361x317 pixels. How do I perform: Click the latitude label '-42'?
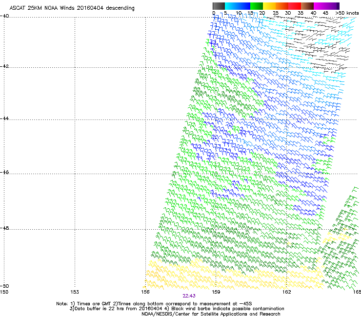tap(4, 66)
